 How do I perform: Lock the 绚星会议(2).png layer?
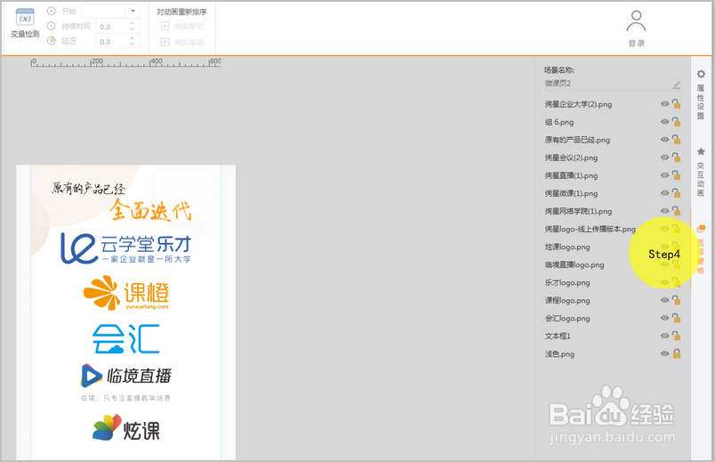click(676, 157)
